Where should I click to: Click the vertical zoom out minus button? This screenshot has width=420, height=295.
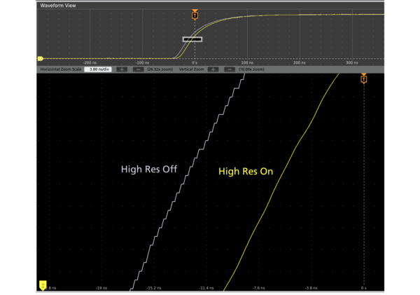point(229,69)
